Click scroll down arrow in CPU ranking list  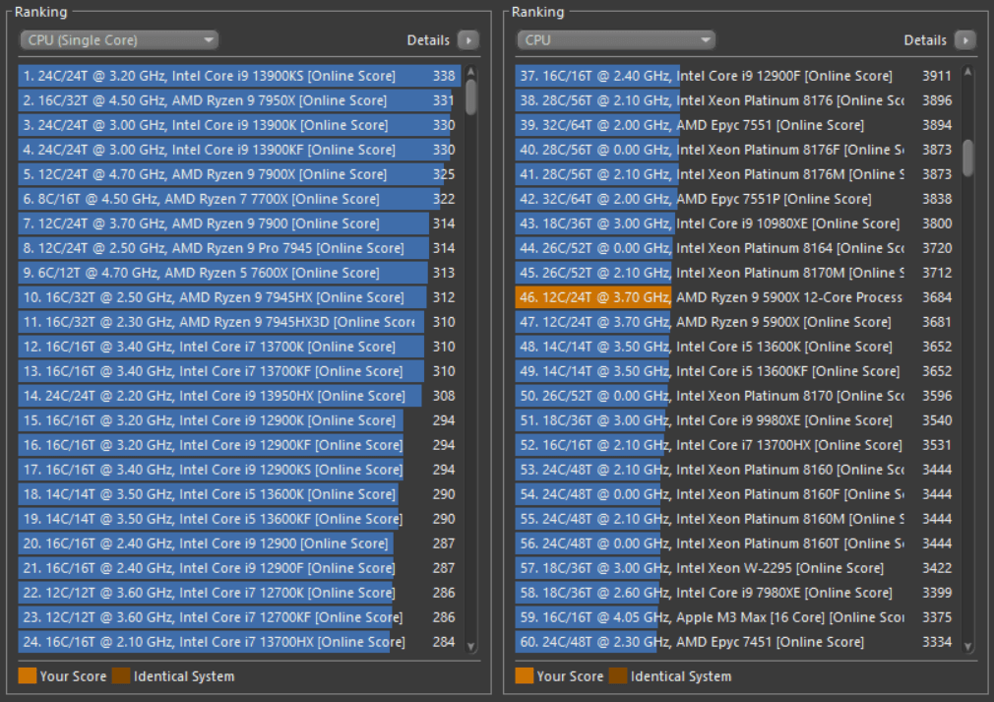pos(967,646)
